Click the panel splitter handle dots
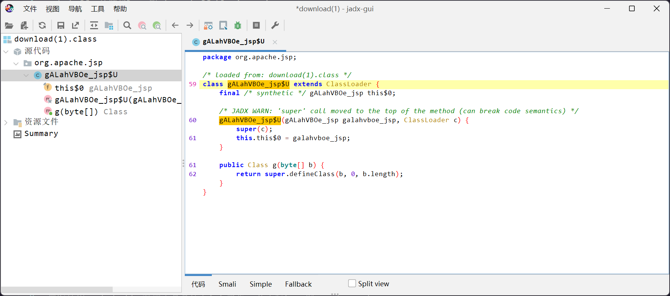Viewport: 670px width, 296px height. (183, 163)
